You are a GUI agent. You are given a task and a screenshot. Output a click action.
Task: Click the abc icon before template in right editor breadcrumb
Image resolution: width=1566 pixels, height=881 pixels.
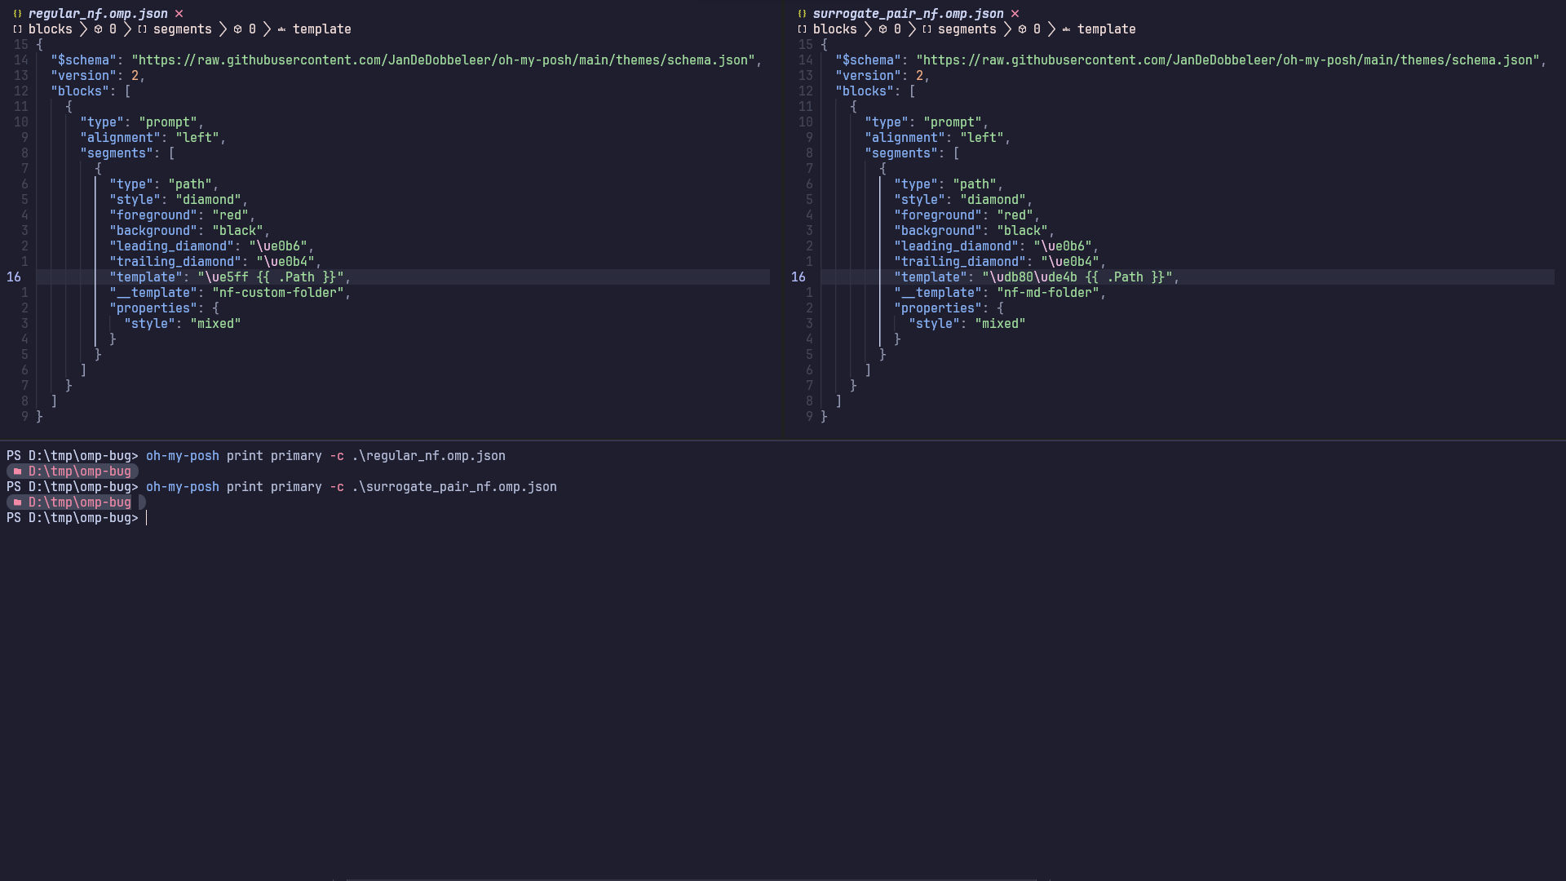1065,29
